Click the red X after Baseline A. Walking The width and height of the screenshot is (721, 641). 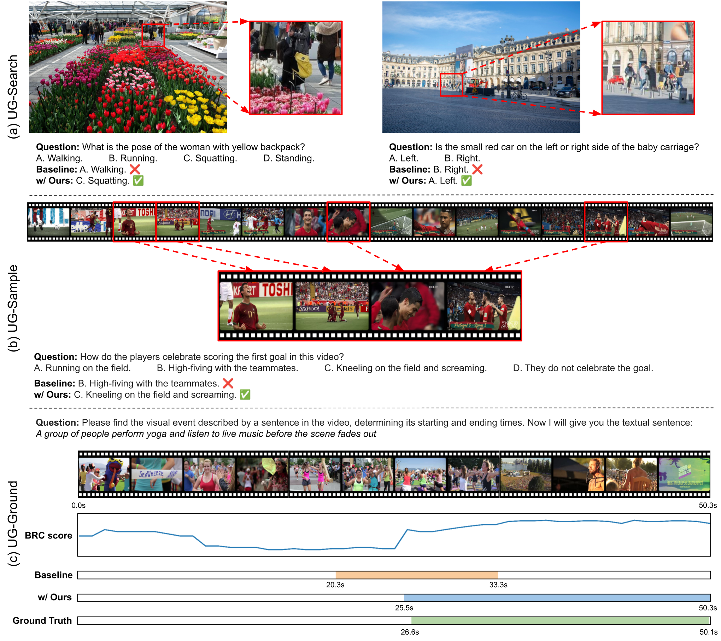coord(135,169)
